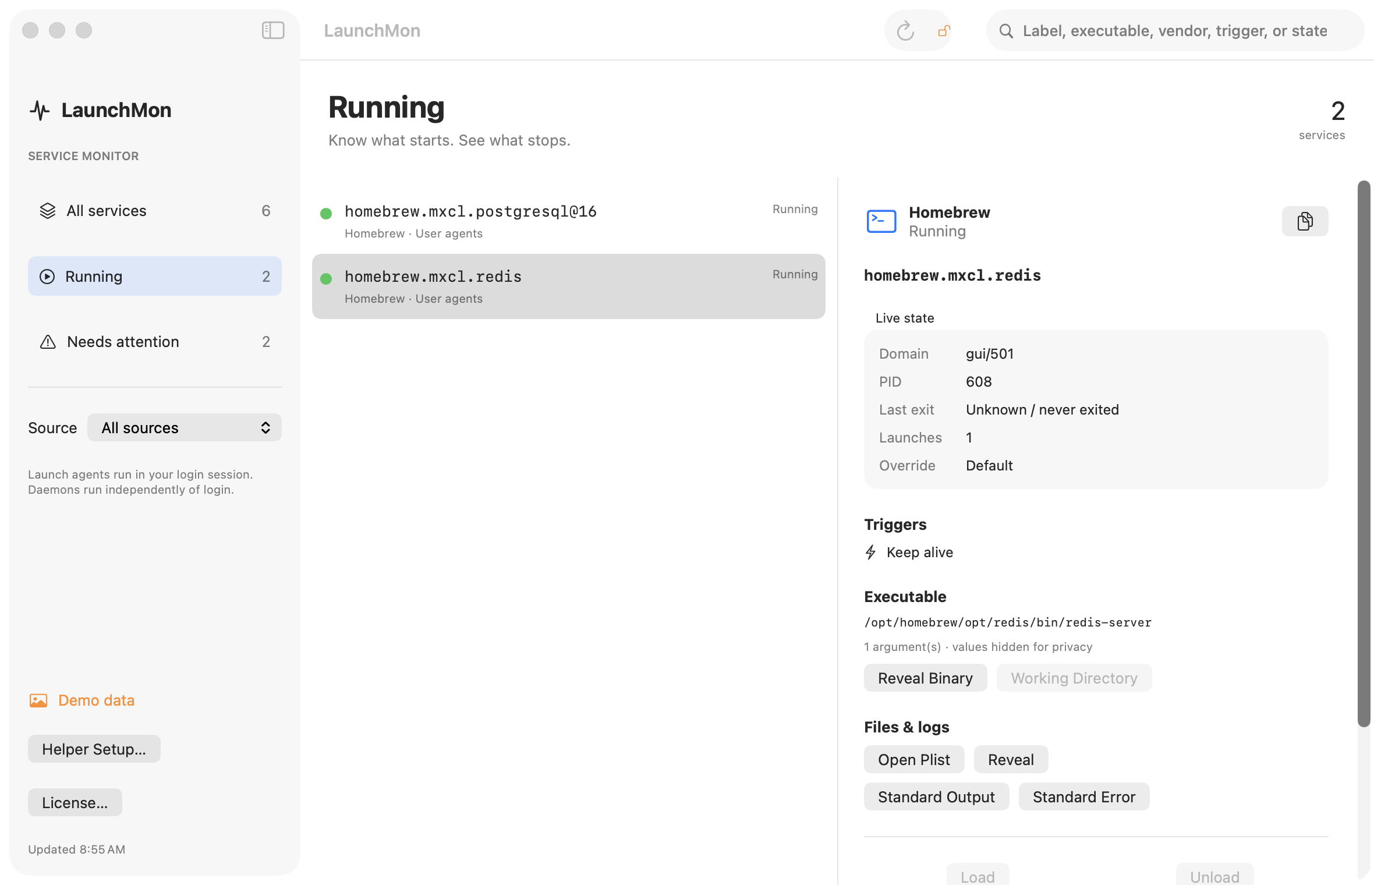The width and height of the screenshot is (1374, 885).
Task: Open the All sources dropdown
Action: (x=185, y=428)
